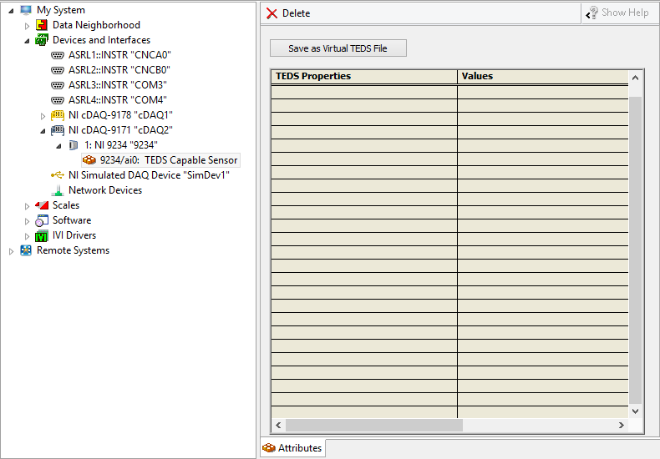Click the table's scroll left arrow
Viewport: 660px width, 459px height.
(x=278, y=426)
